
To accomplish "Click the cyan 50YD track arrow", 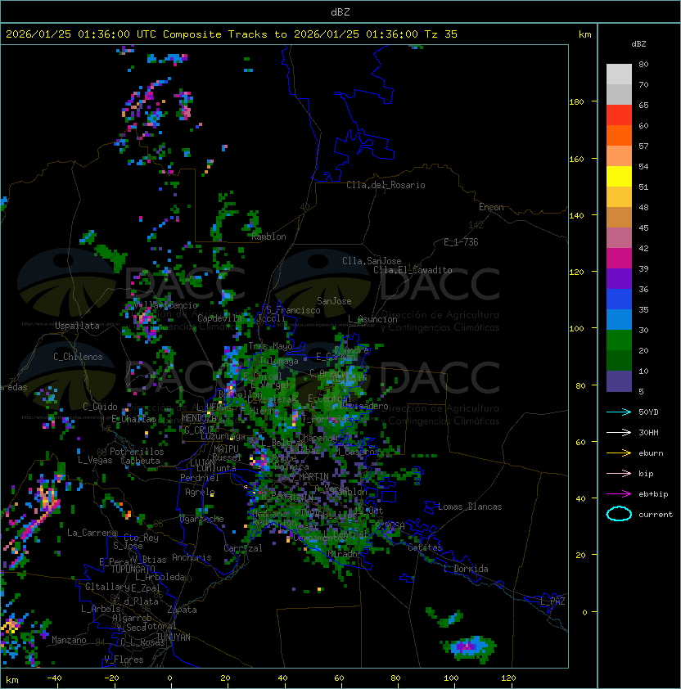I will click(x=619, y=412).
